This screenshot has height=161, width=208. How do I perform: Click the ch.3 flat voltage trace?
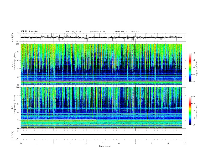click(101, 135)
